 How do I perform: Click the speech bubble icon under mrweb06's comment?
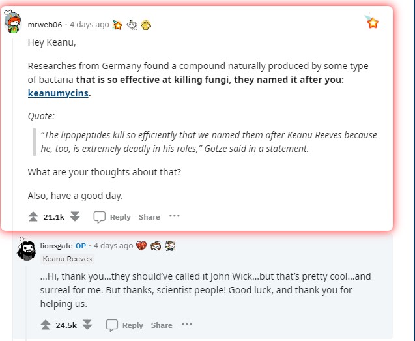coord(99,217)
